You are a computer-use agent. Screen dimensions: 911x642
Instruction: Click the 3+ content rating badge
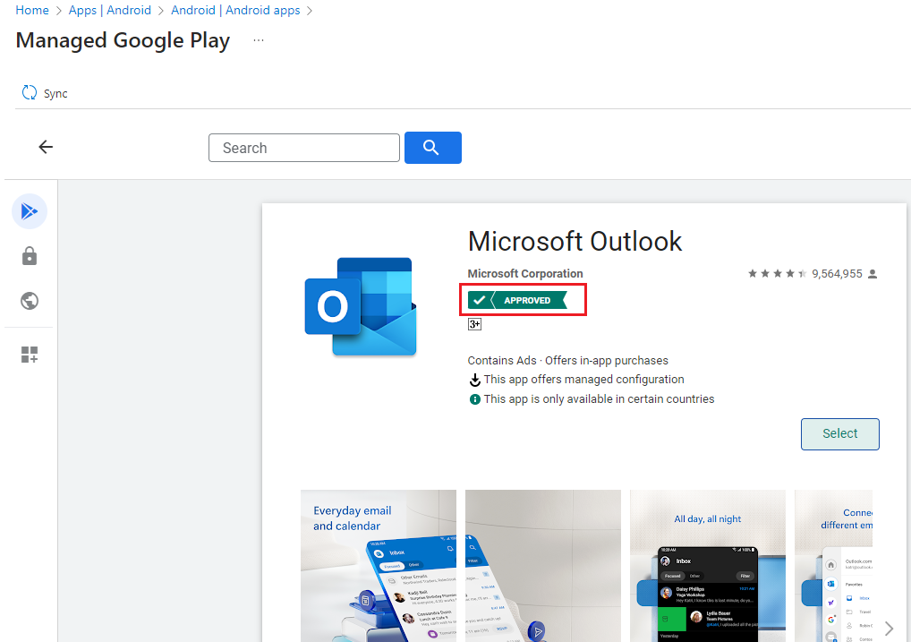point(474,323)
